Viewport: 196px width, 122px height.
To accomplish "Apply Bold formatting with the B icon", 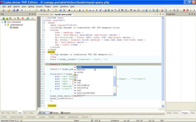I will coord(69,10).
